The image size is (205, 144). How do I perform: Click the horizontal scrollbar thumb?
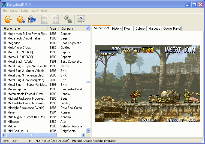(31, 135)
